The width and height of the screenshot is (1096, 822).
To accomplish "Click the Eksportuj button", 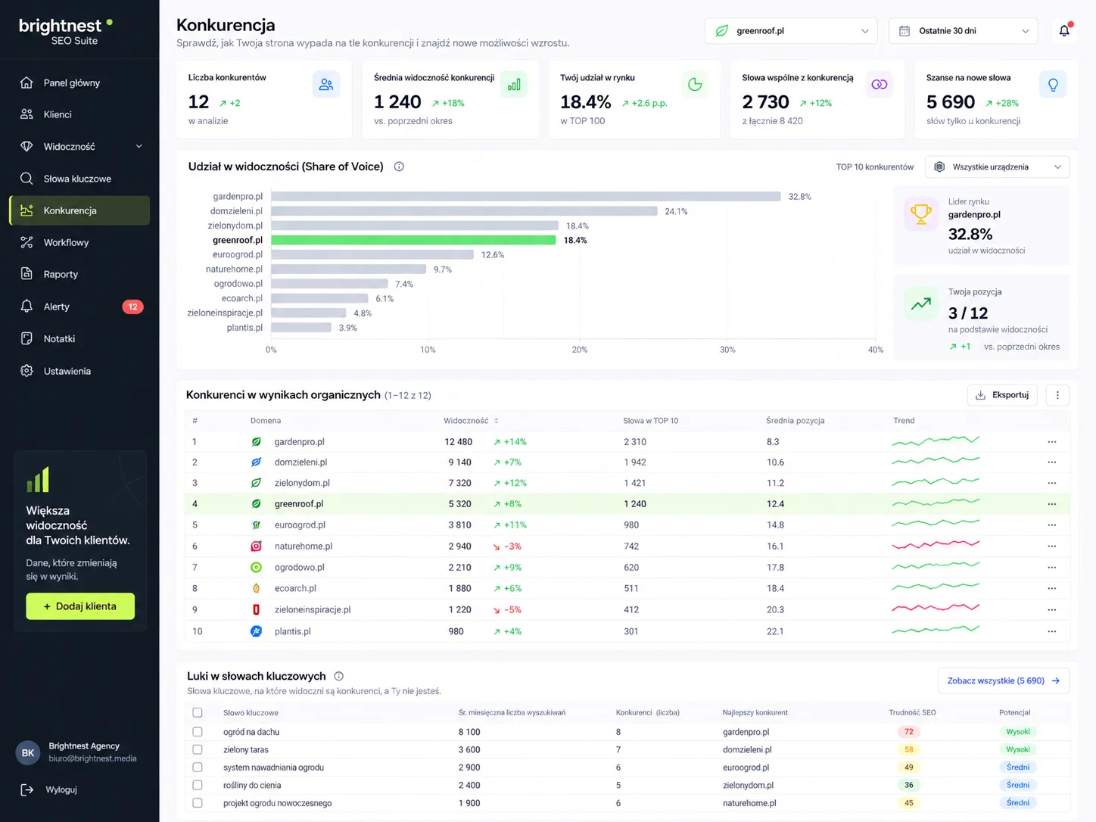I will (1002, 395).
